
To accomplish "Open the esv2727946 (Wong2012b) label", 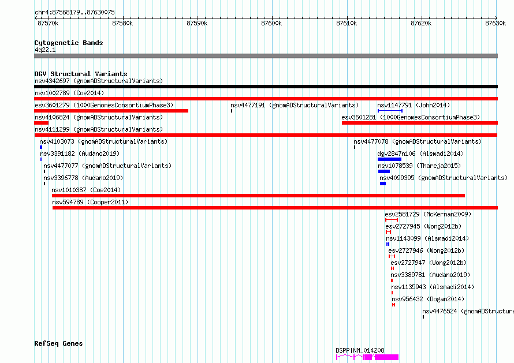I will (426, 250).
